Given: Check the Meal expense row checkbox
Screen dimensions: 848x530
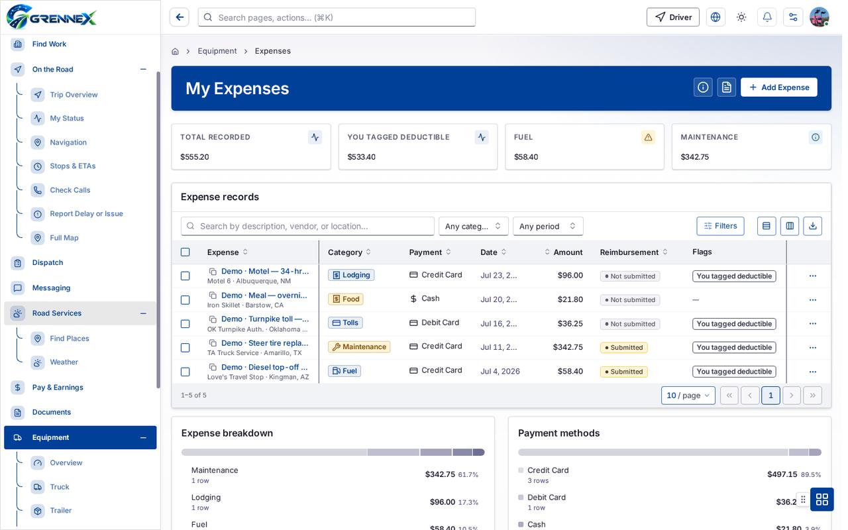Looking at the screenshot, I should (185, 300).
